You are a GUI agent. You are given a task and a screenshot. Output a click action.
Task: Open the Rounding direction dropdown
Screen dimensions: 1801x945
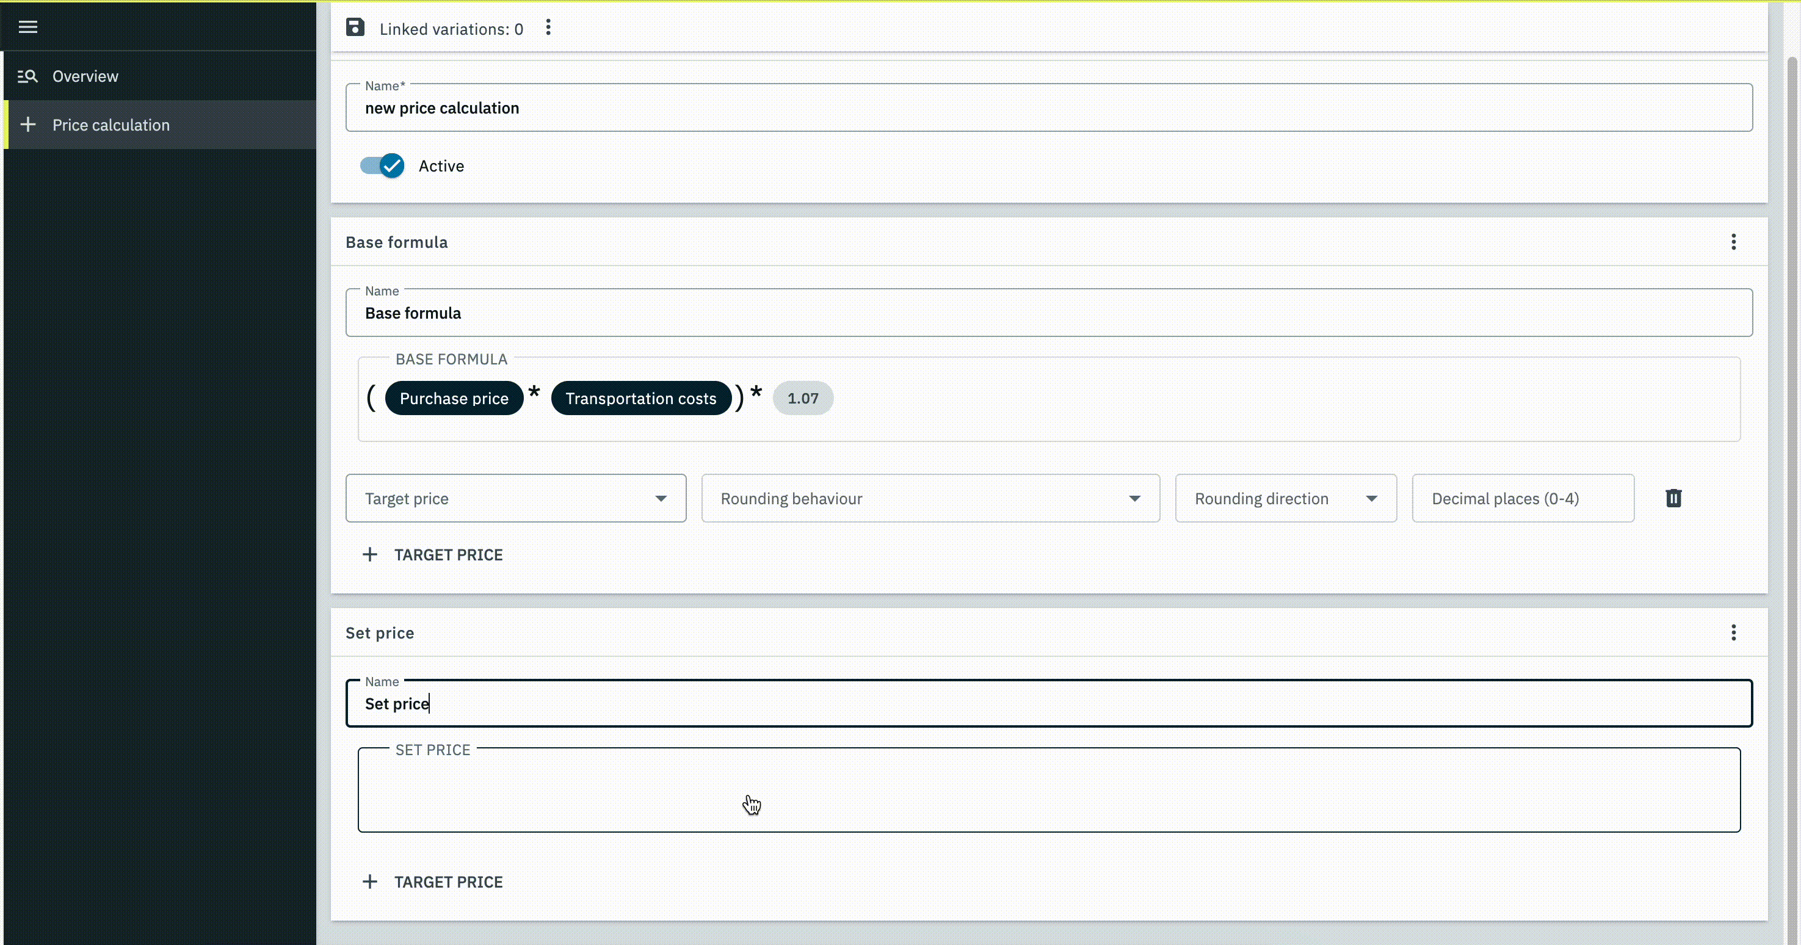tap(1286, 498)
